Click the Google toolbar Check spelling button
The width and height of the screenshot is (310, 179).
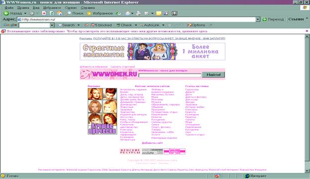pyautogui.click(x=124, y=25)
